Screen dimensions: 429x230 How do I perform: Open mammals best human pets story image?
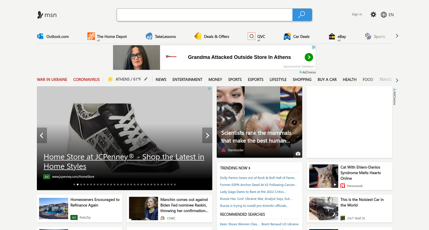coord(259,122)
